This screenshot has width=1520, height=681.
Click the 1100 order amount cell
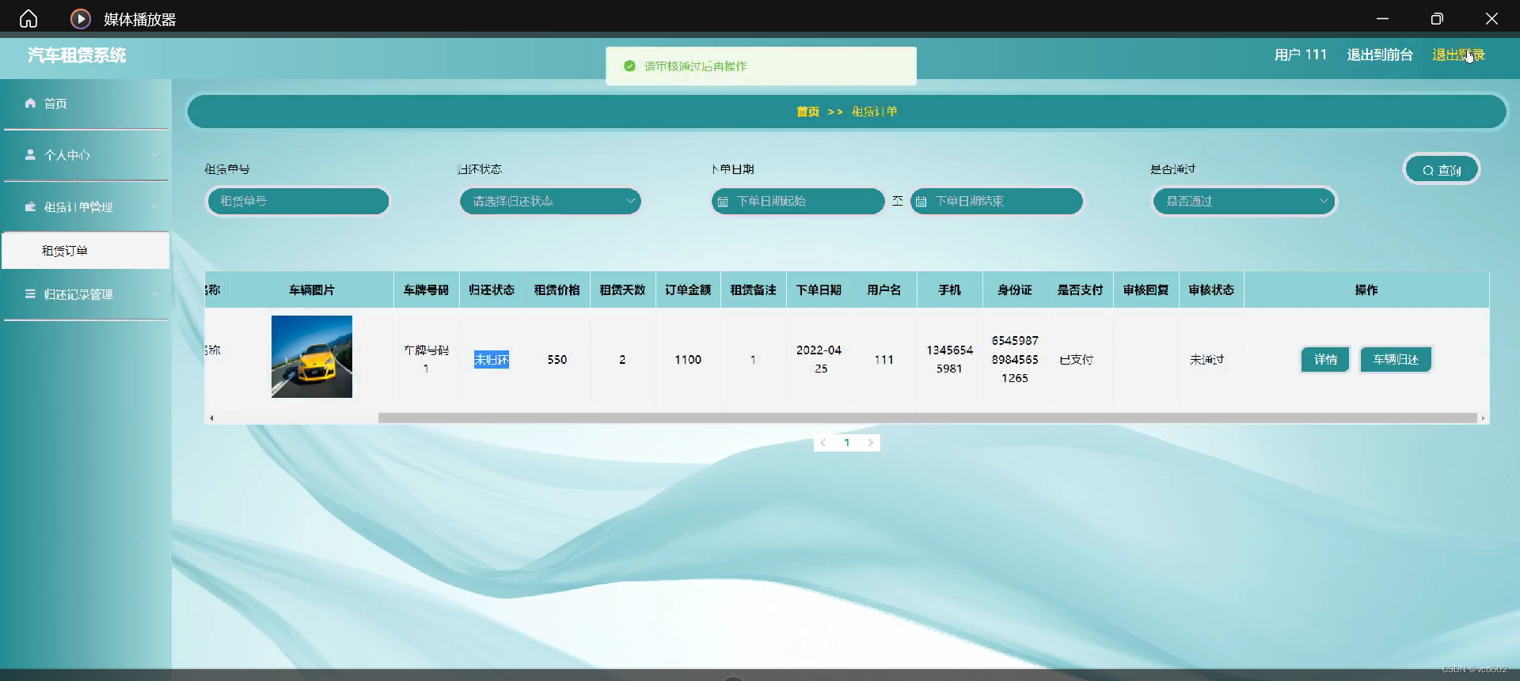(688, 360)
